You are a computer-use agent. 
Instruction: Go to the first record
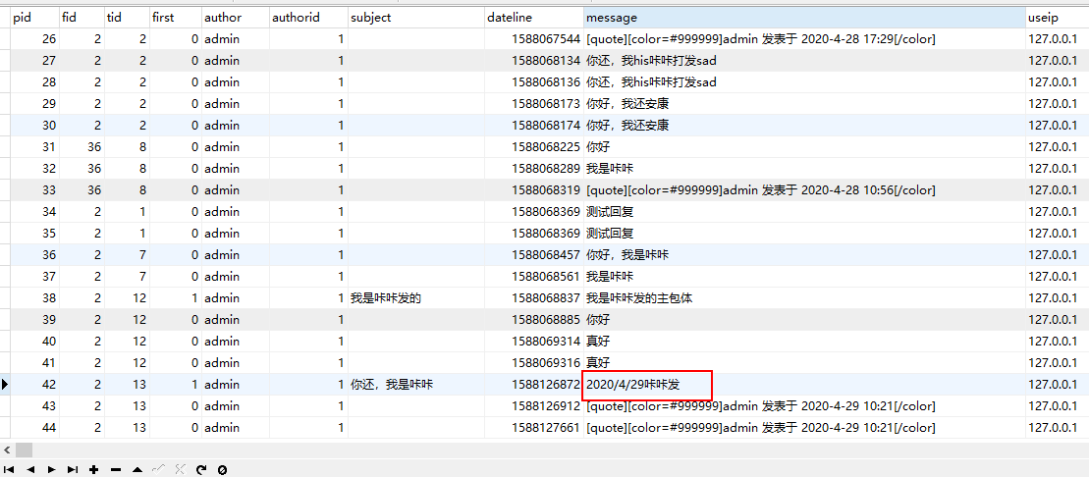(x=9, y=469)
